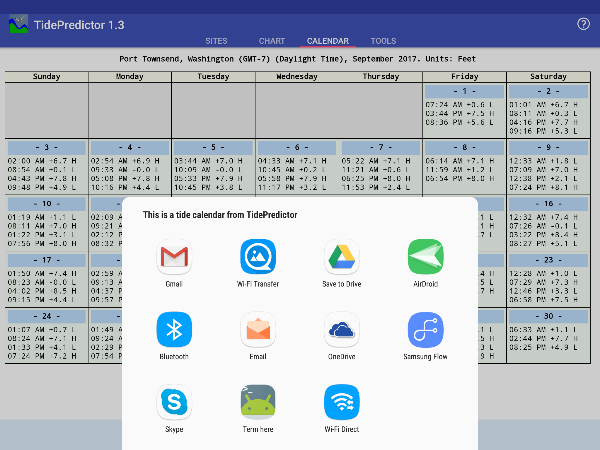
Task: Open the TOOLS tab
Action: (x=383, y=41)
